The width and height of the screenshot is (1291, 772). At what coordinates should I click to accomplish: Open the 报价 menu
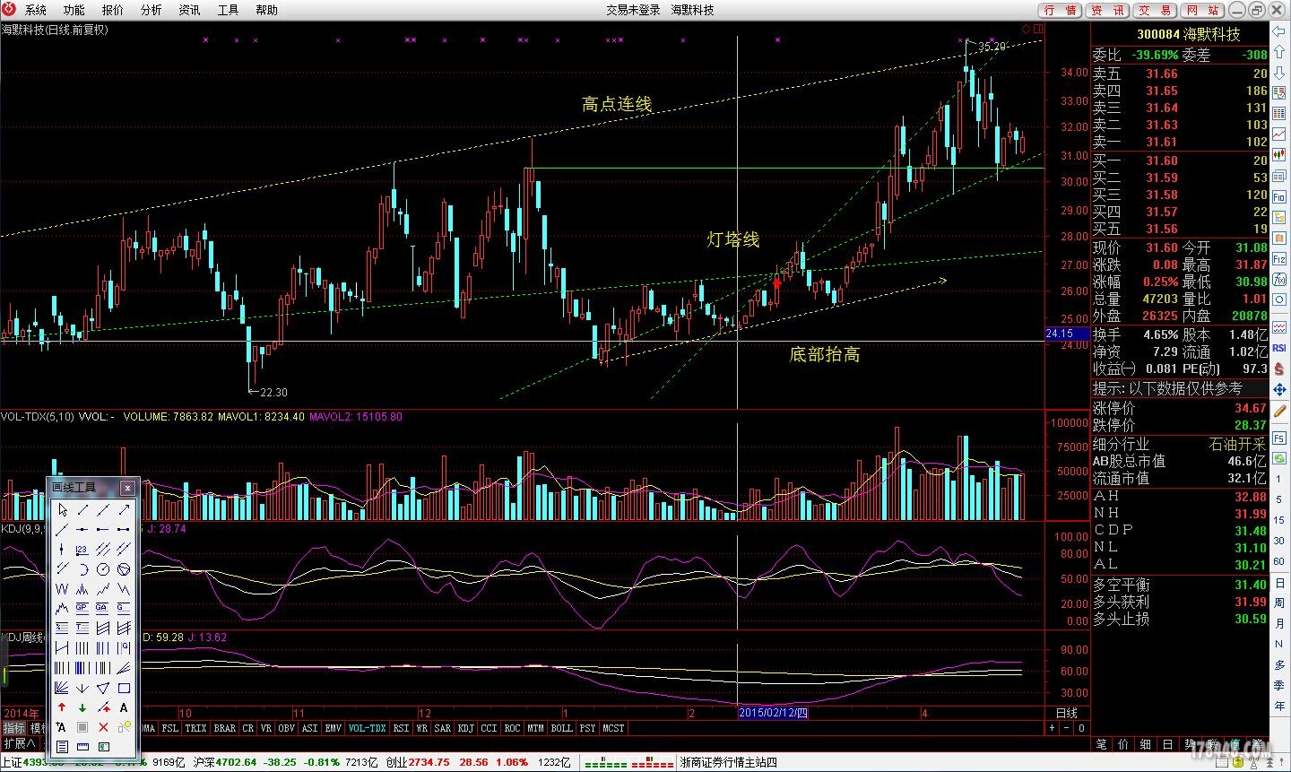[x=113, y=10]
